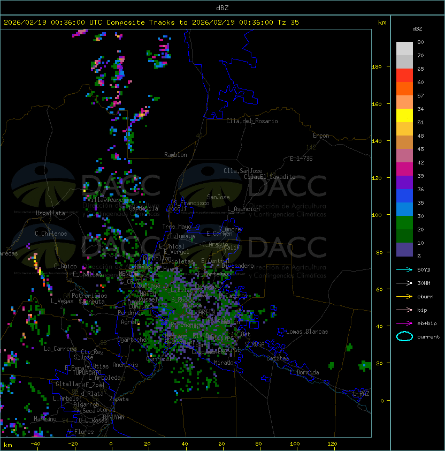Pick the slate purple swatch between 10 and 5
Image resolution: width=445 pixels, height=451 pixels.
coord(404,250)
